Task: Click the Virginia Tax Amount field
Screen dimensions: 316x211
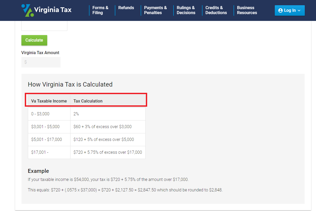Action: tap(41, 62)
